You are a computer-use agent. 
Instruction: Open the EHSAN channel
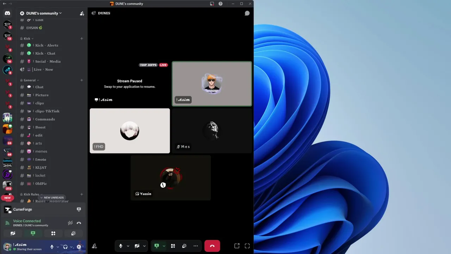[52, 28]
